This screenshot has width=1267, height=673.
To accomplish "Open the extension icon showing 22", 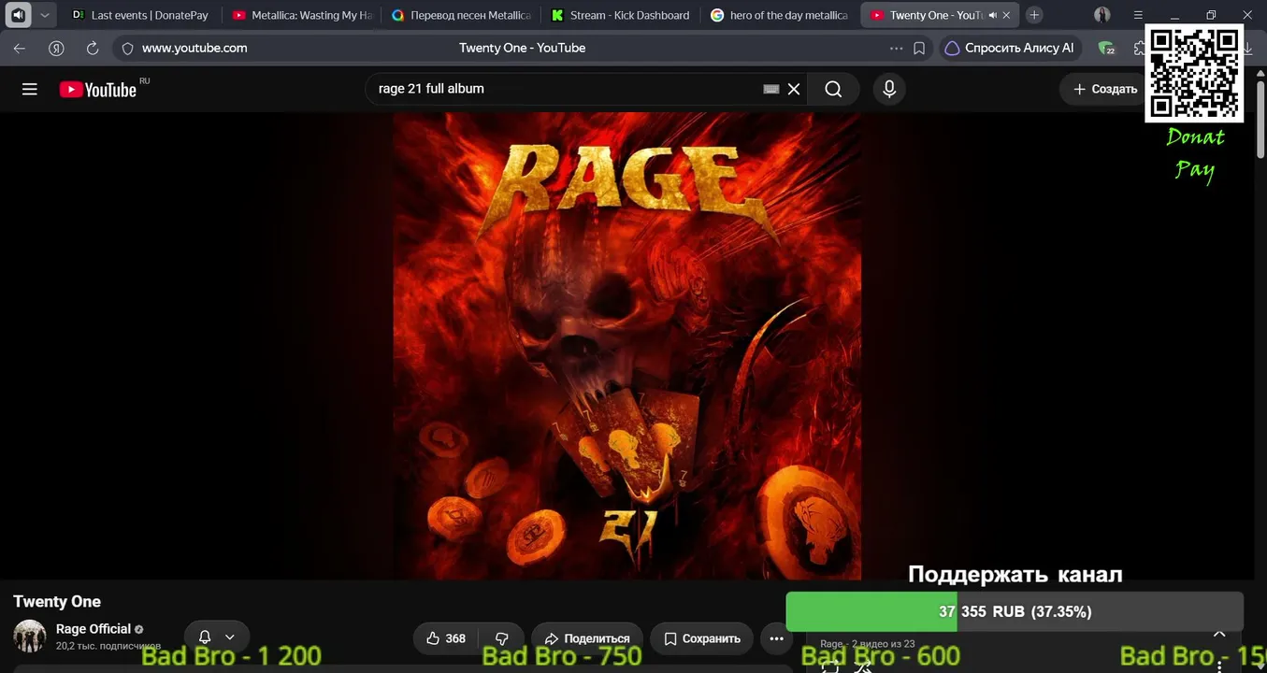I will pyautogui.click(x=1106, y=49).
